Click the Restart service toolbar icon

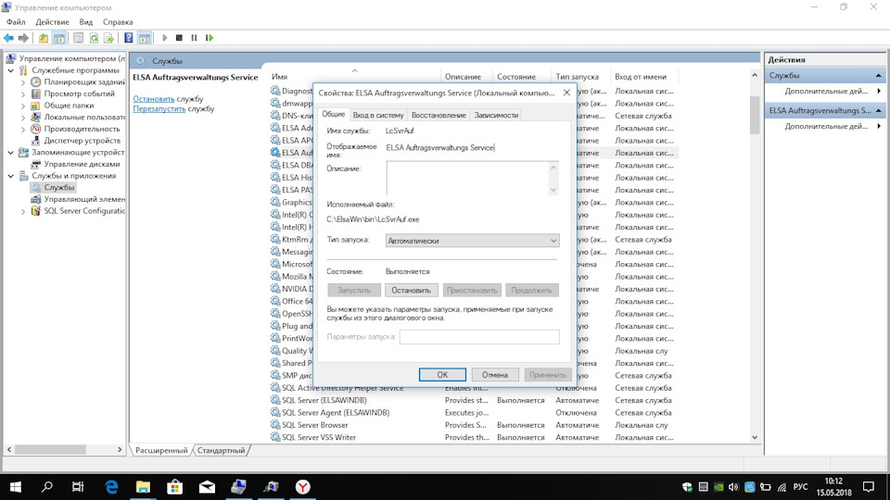point(210,38)
